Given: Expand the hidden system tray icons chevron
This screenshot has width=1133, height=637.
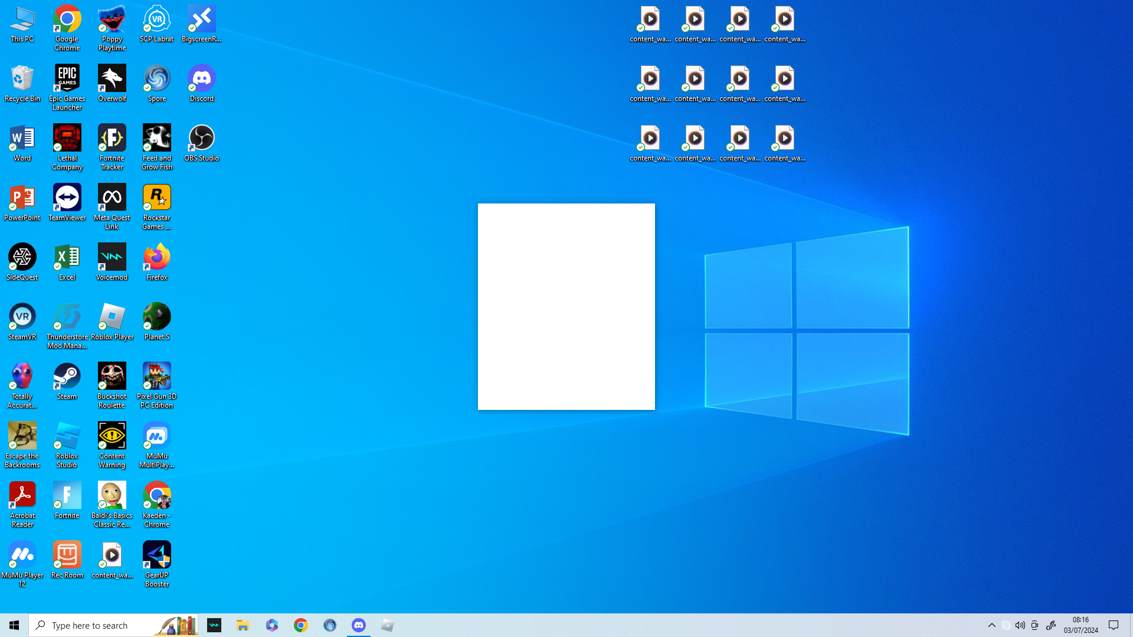Looking at the screenshot, I should pyautogui.click(x=992, y=625).
